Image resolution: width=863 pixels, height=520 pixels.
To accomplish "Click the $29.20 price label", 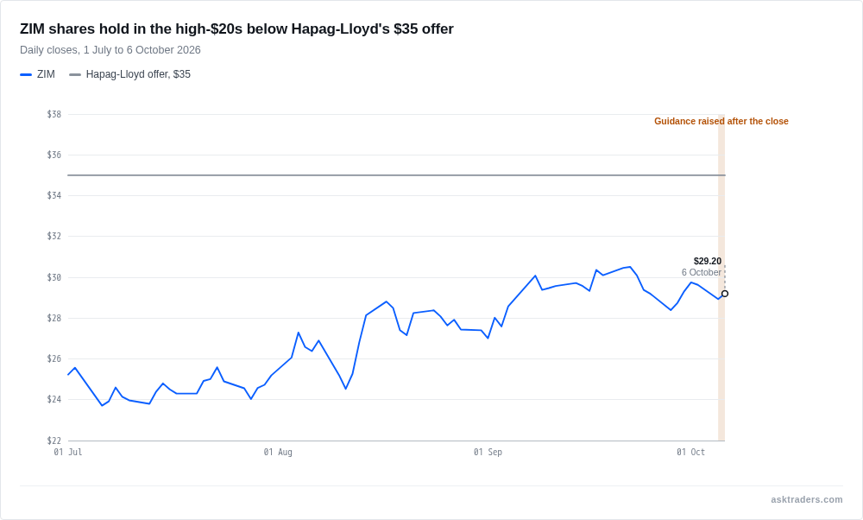I will pyautogui.click(x=708, y=261).
